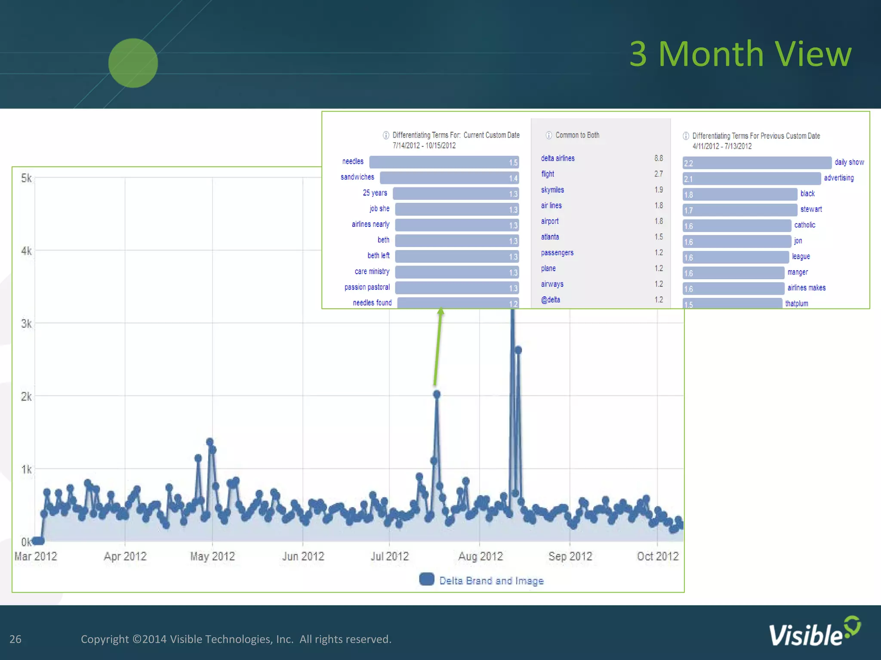Click the 'airport' common term
The image size is (881, 660).
[x=550, y=221]
